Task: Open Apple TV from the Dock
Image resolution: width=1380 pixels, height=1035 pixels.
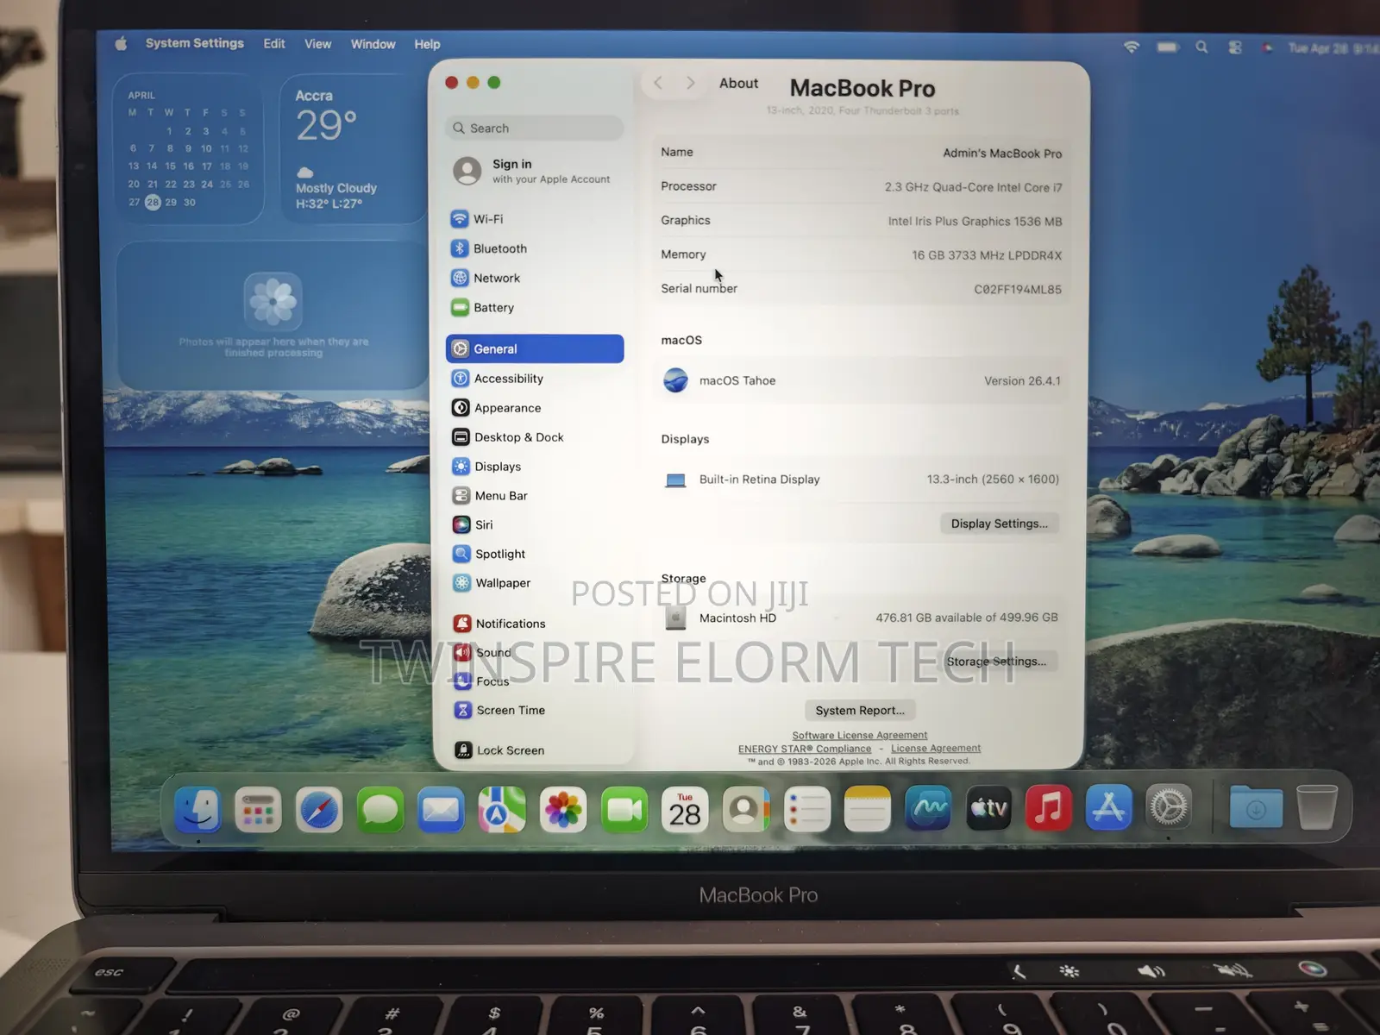Action: pos(988,808)
